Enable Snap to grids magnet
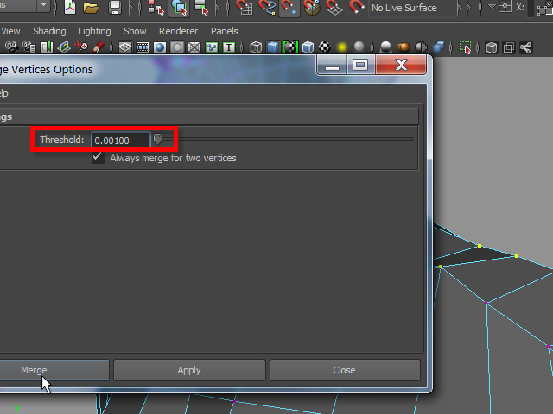 (x=244, y=8)
